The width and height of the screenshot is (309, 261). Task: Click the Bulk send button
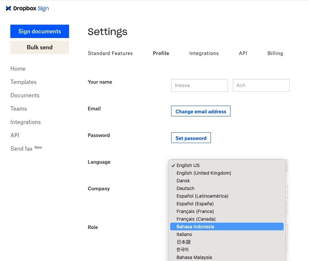coord(39,47)
